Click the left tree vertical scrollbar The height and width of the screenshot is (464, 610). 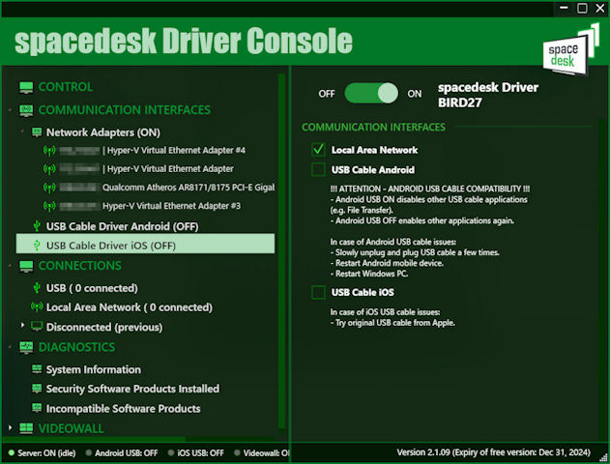pos(282,251)
